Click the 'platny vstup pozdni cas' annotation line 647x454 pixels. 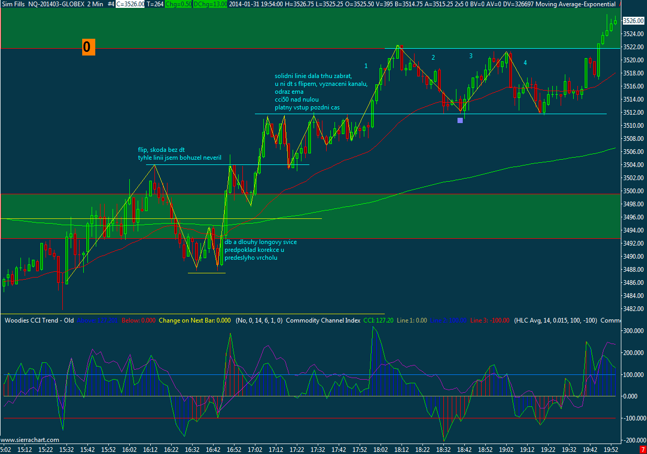pos(307,107)
